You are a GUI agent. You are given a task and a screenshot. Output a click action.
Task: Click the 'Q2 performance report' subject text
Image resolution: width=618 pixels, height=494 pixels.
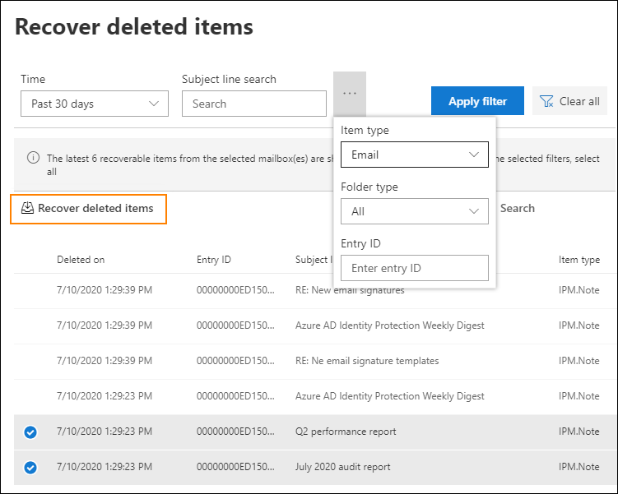pyautogui.click(x=346, y=432)
